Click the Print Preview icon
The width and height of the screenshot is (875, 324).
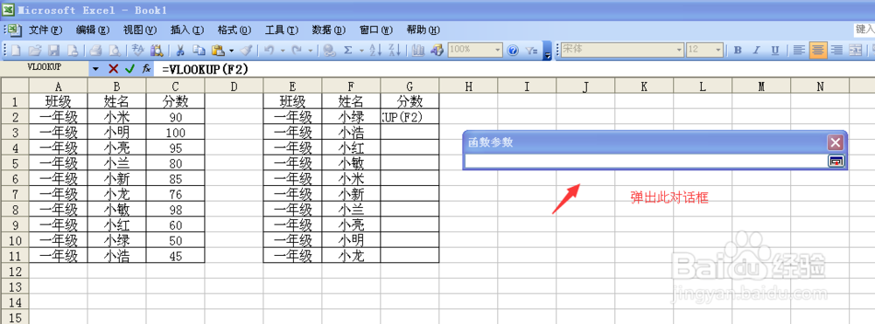click(115, 50)
